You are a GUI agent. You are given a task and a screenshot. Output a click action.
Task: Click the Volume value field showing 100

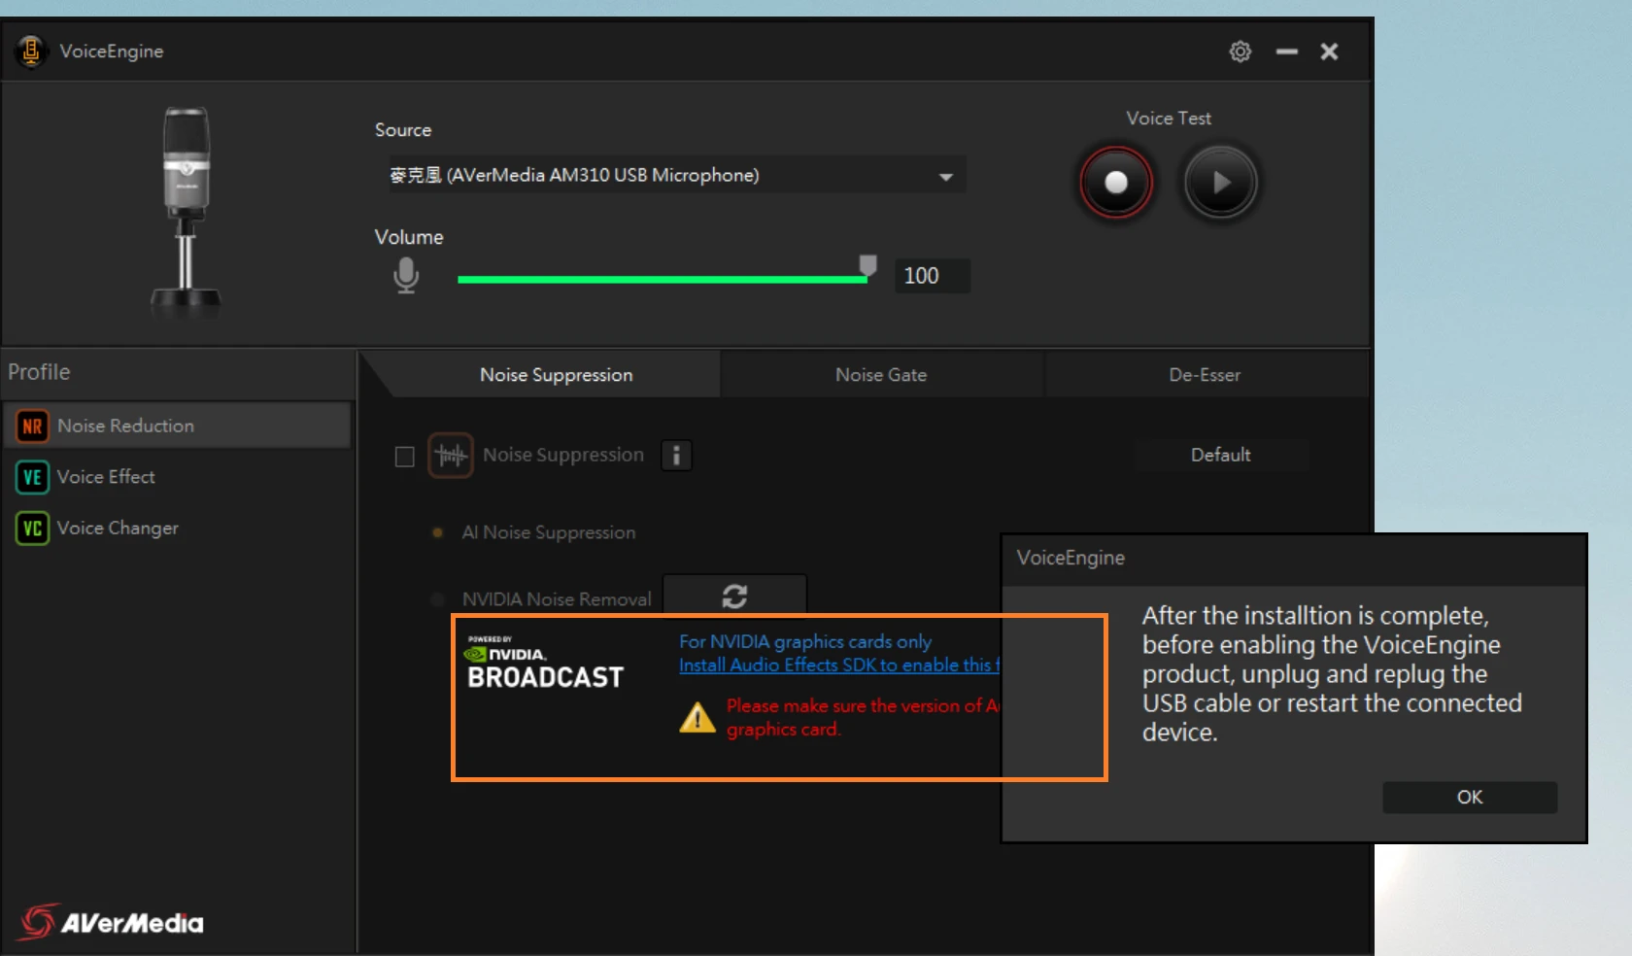[932, 276]
